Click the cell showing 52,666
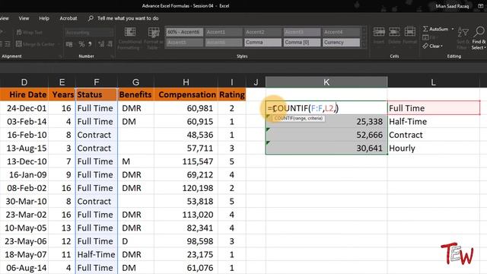 tap(326, 135)
